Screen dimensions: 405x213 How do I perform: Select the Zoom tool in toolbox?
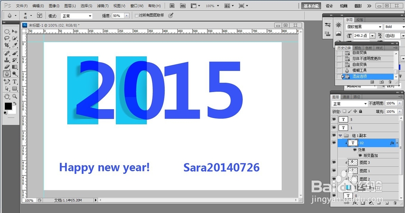(15, 97)
